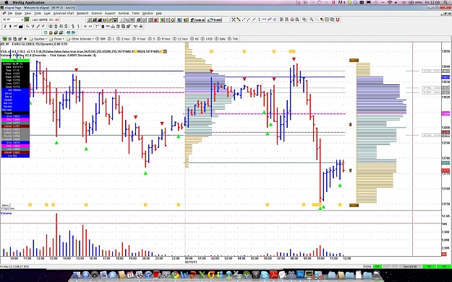Click the link windows chain icon
452x282 pixels.
[x=304, y=19]
